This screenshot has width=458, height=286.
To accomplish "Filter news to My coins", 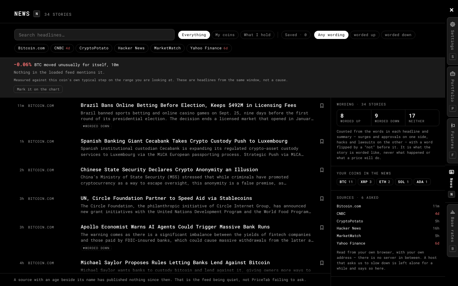I will coord(225,35).
